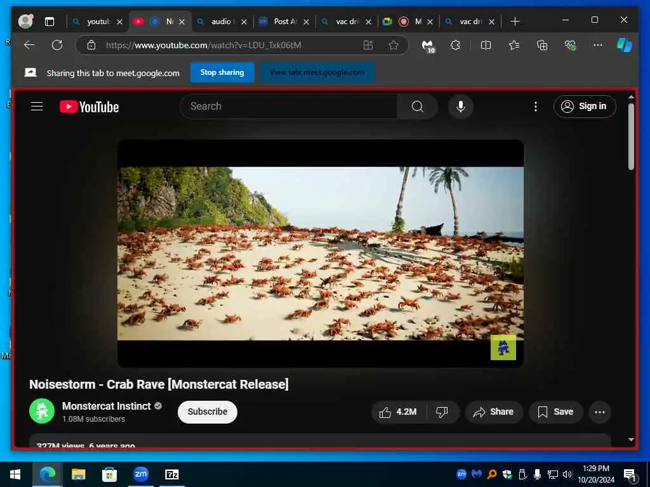
Task: Toggle Edge split screen
Action: tap(486, 45)
